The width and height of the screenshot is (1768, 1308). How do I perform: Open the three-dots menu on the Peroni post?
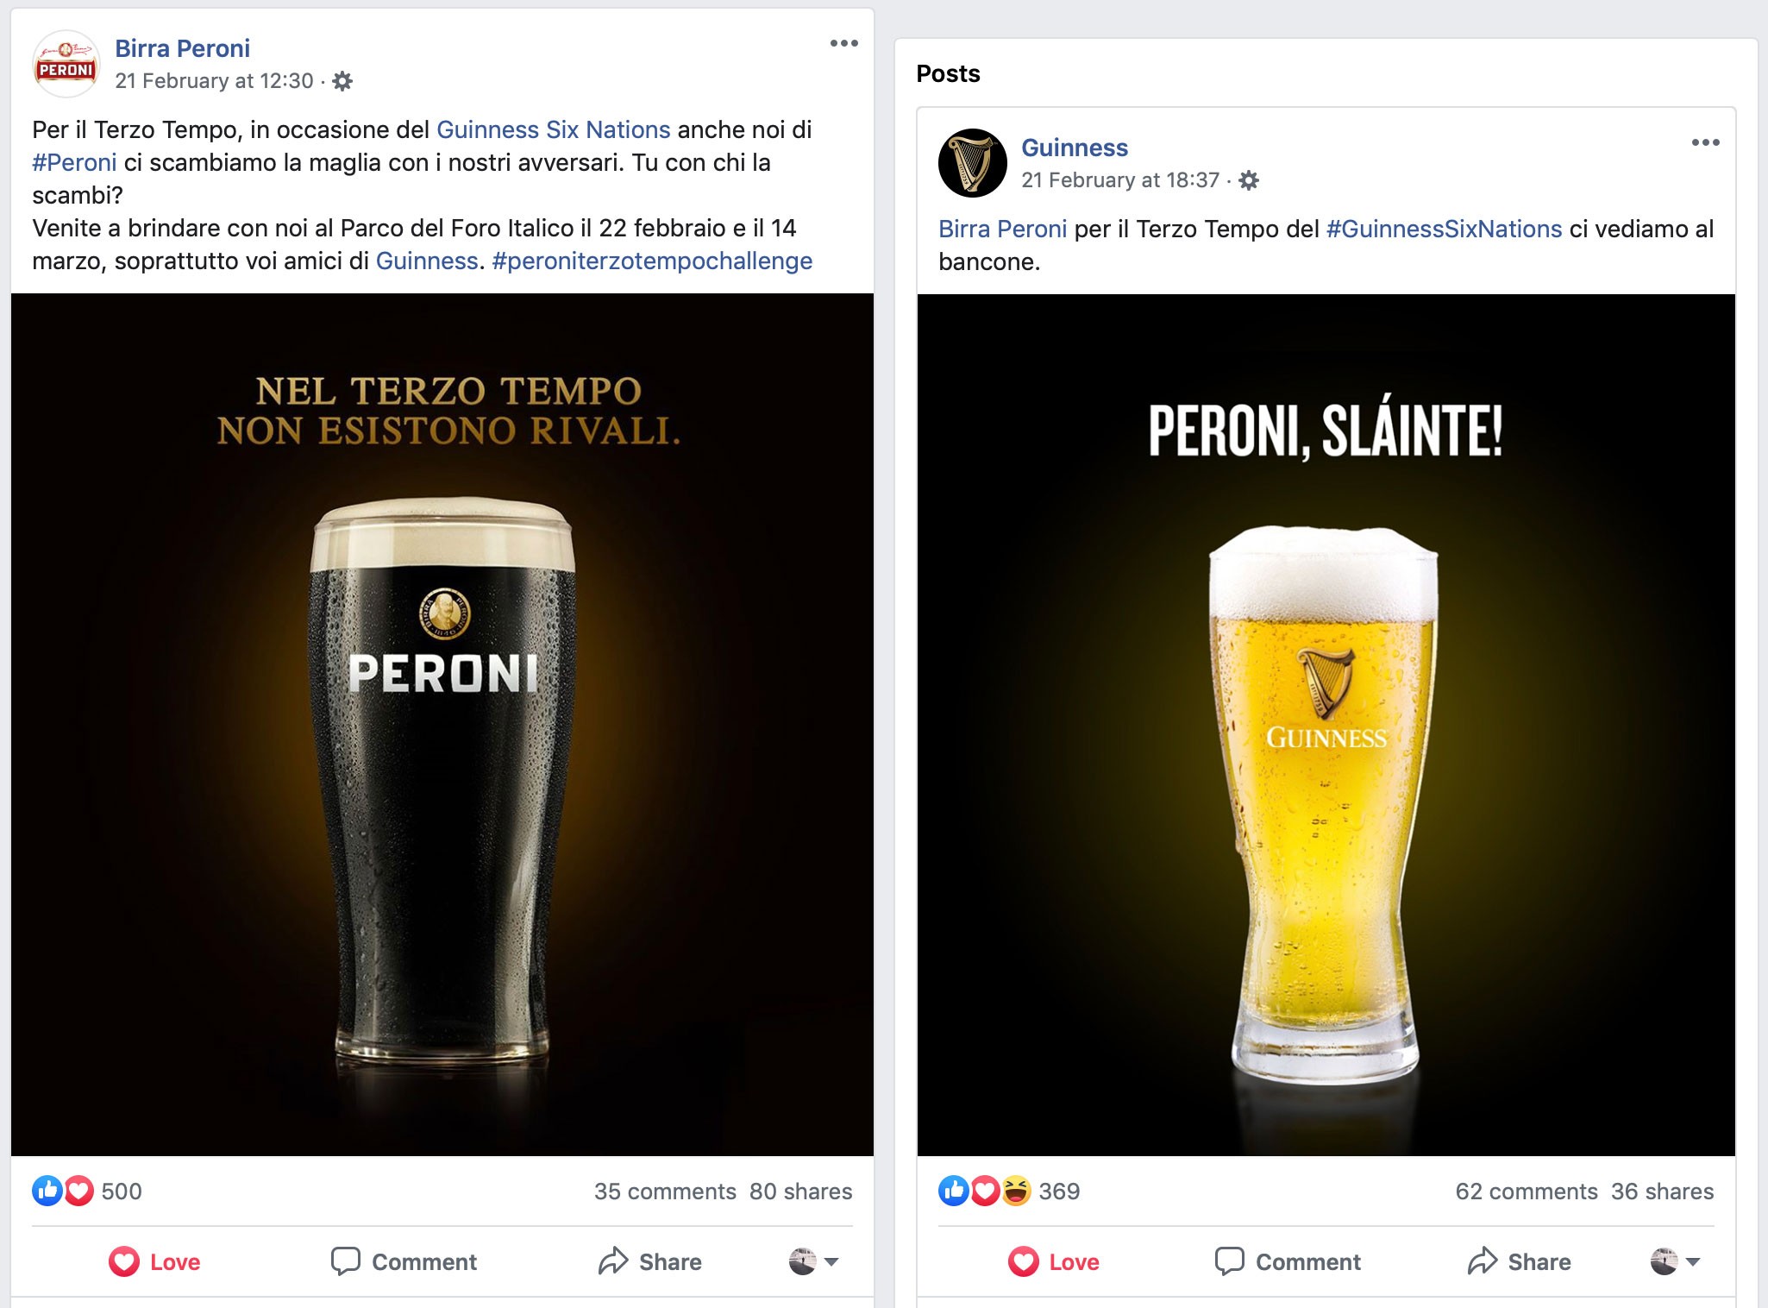point(843,43)
